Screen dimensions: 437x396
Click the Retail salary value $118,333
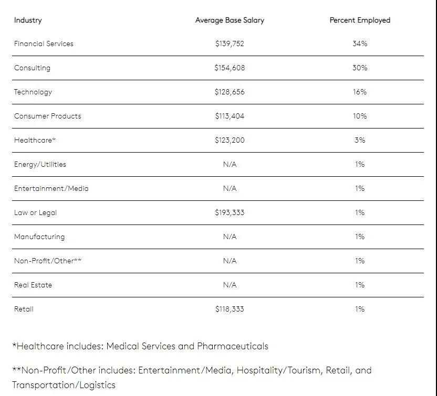tap(230, 309)
